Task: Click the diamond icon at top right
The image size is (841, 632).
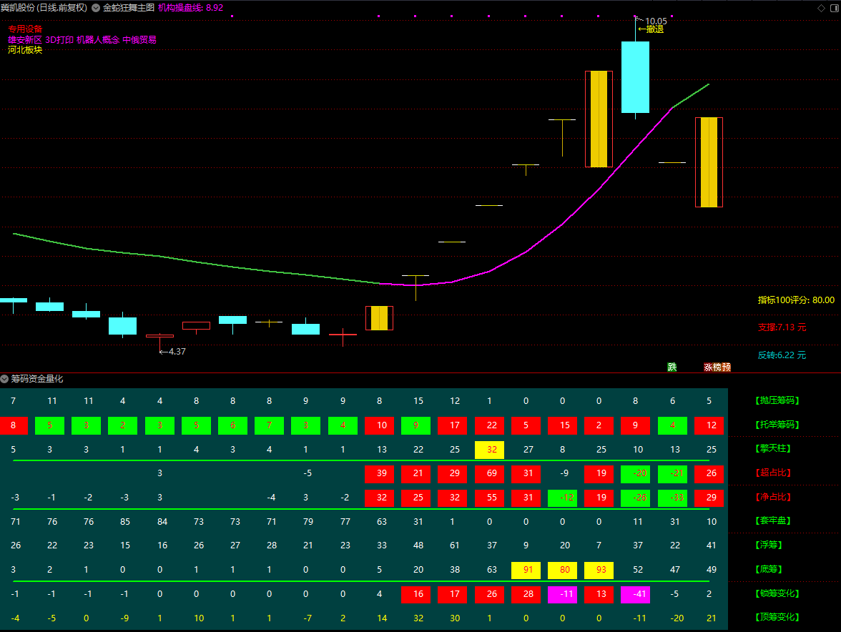Action: click(x=821, y=8)
